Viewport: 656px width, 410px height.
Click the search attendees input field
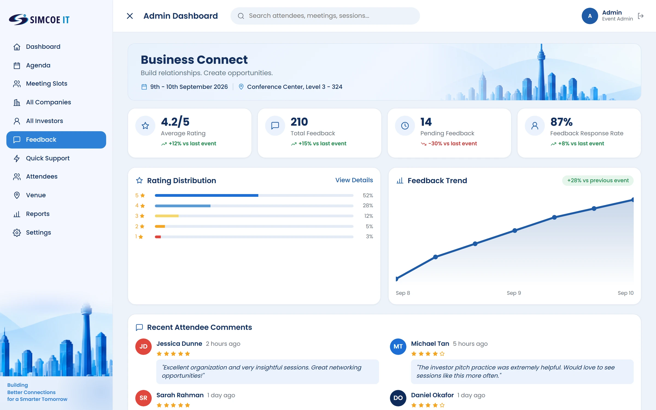(325, 16)
